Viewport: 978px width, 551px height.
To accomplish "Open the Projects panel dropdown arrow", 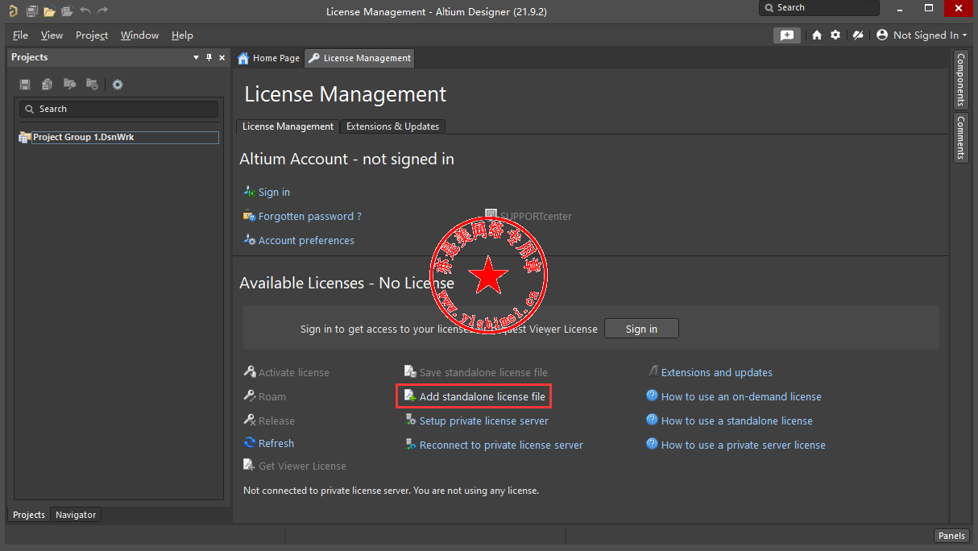I will click(x=196, y=57).
